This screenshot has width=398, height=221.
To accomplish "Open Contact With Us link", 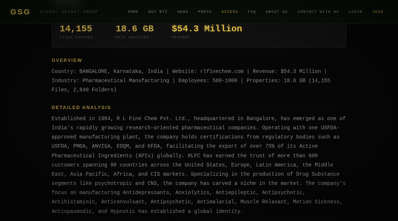I will coord(318,12).
